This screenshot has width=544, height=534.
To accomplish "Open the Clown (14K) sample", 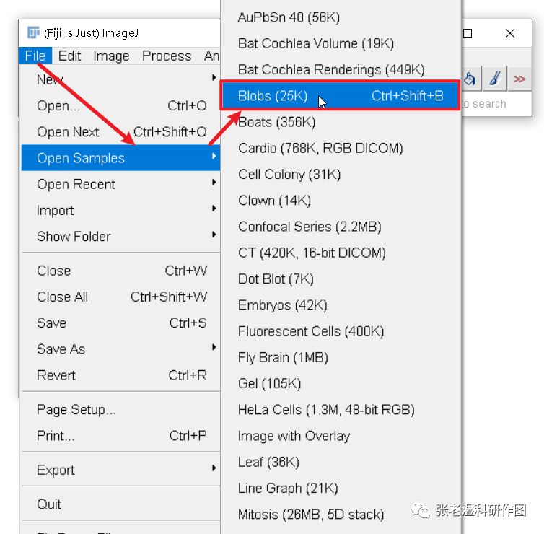I will point(341,201).
